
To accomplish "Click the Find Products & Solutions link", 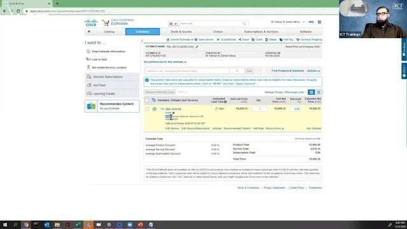I will (x=287, y=71).
